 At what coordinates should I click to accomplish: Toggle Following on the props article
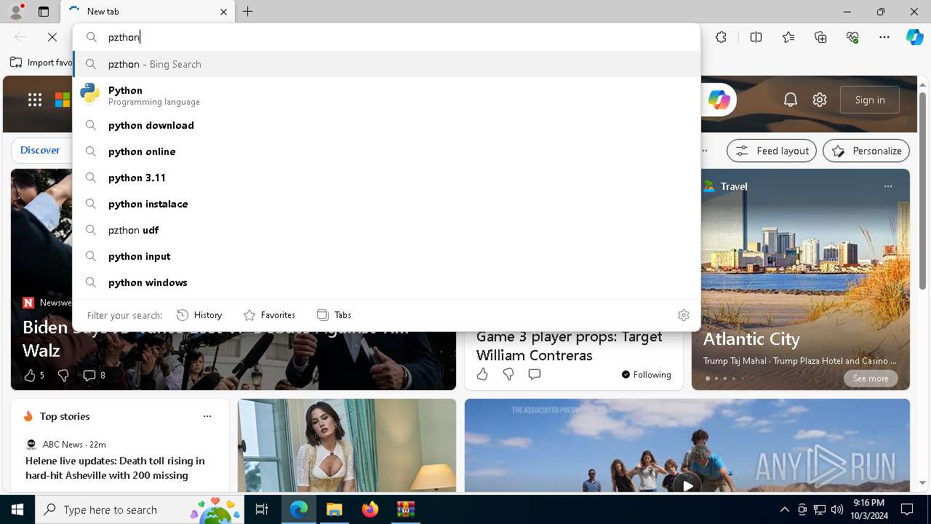(646, 375)
